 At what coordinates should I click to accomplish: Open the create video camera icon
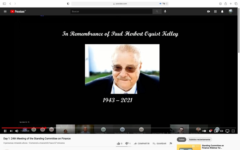pos(209,11)
